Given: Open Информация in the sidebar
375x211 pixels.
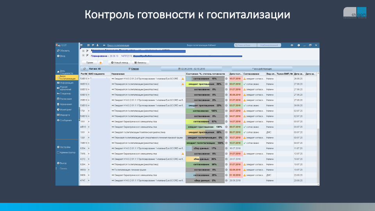Looking at the screenshot, I should (x=65, y=83).
